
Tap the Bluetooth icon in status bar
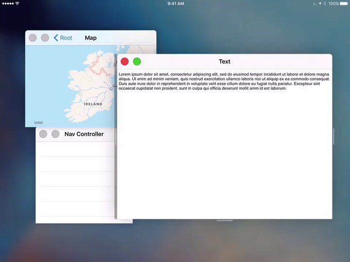pos(325,3)
